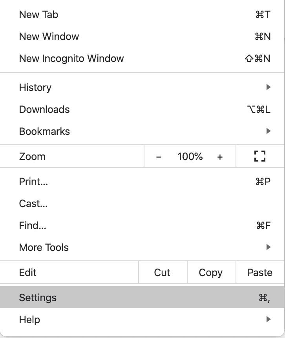Click the Paste button
Viewport: 285px width, 338px height.
coord(260,272)
